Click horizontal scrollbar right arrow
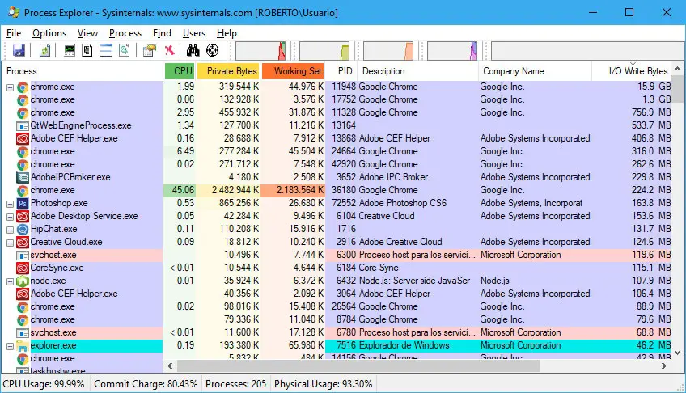 pyautogui.click(x=664, y=366)
